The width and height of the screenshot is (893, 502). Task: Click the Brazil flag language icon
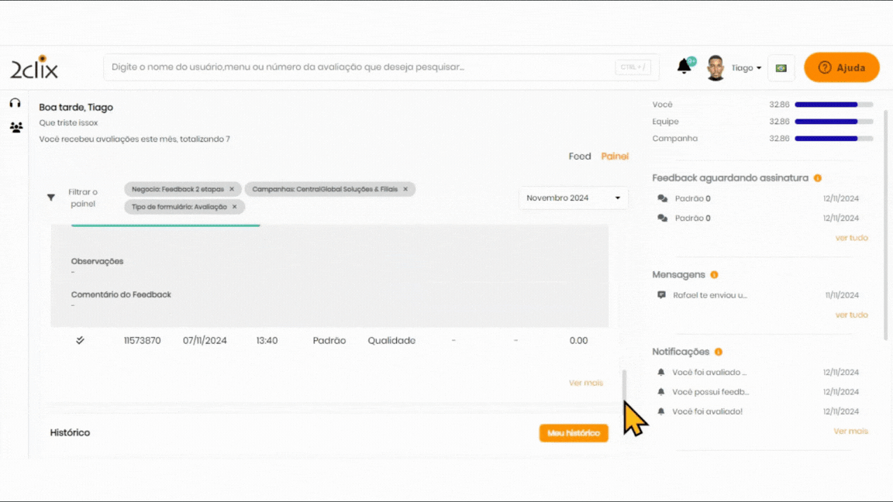(781, 68)
